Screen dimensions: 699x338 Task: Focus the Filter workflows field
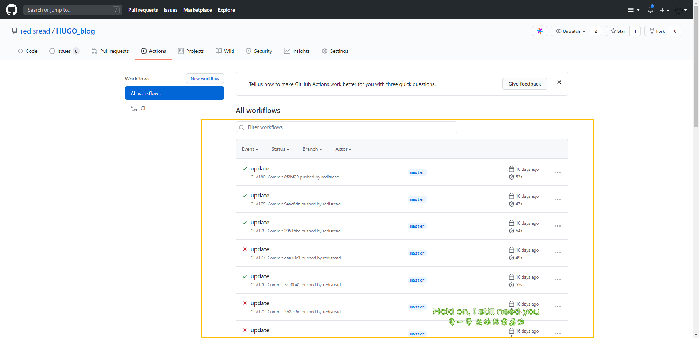pos(346,127)
